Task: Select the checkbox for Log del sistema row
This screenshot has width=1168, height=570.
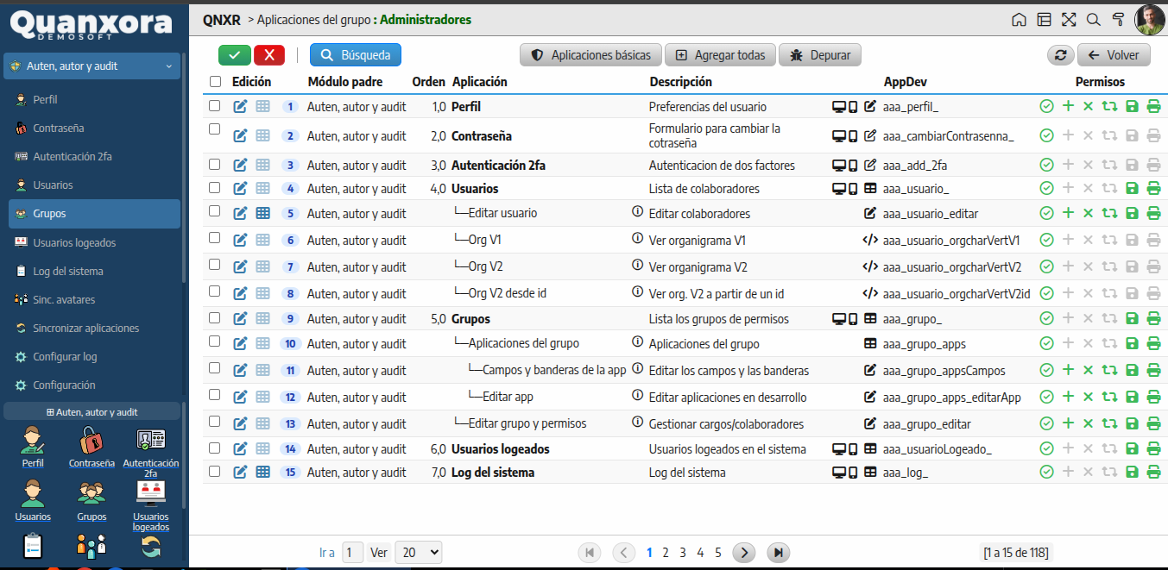Action: (x=215, y=472)
